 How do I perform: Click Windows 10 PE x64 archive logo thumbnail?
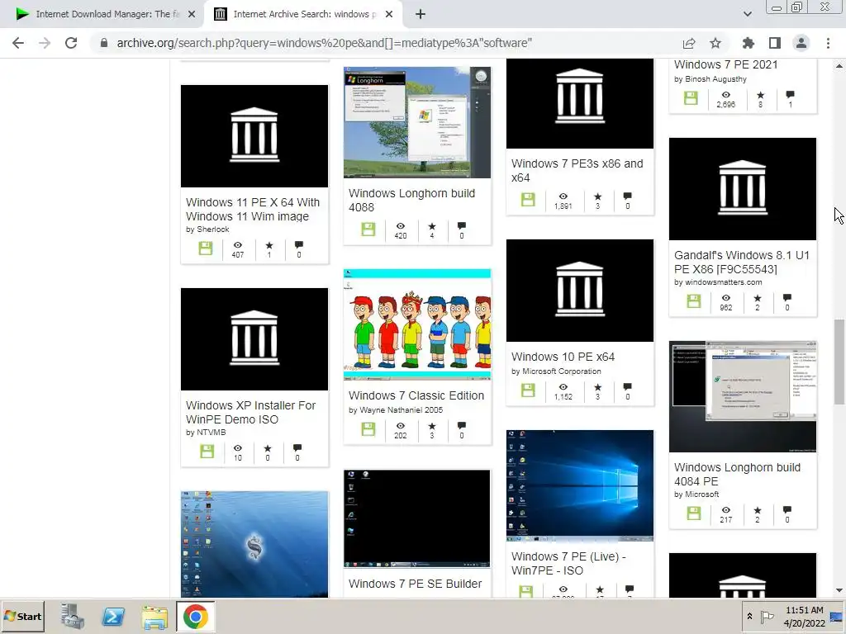coord(579,290)
